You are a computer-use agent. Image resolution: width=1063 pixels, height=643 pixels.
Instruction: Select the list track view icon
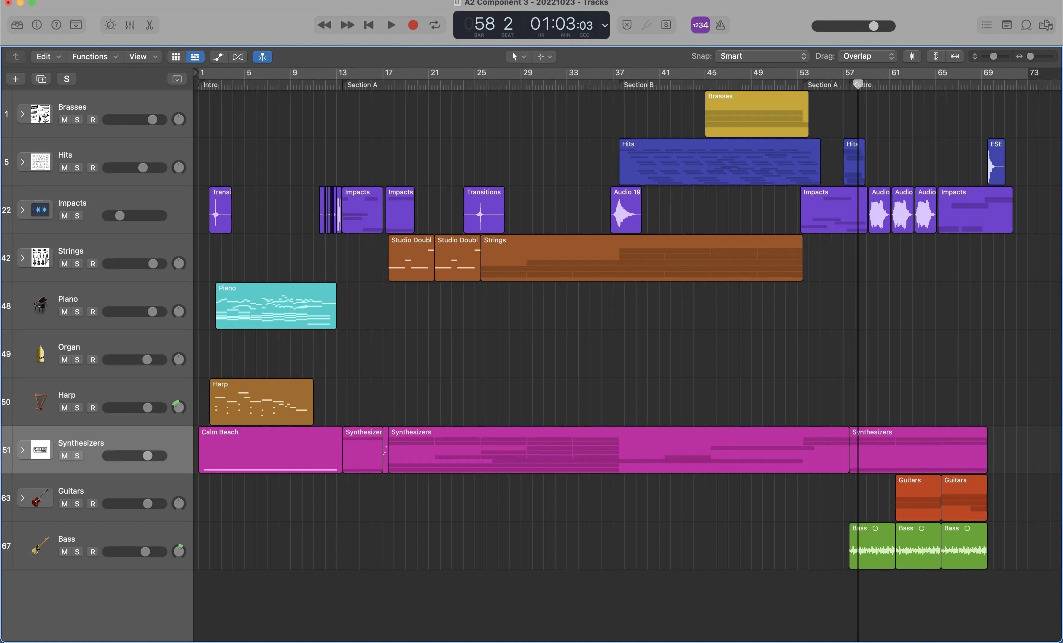195,57
